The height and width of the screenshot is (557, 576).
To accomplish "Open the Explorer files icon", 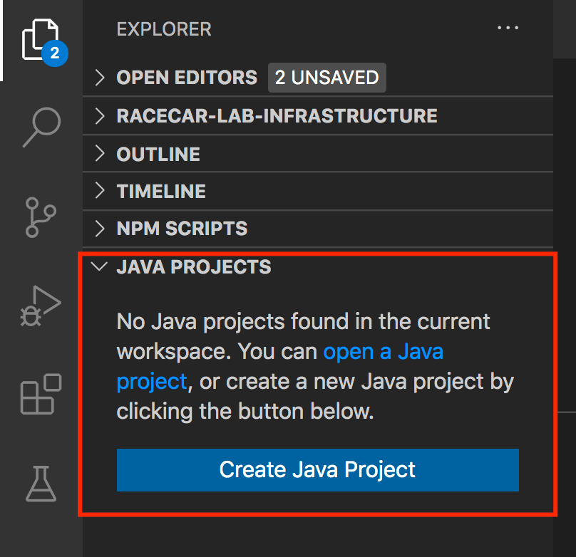I will click(41, 40).
